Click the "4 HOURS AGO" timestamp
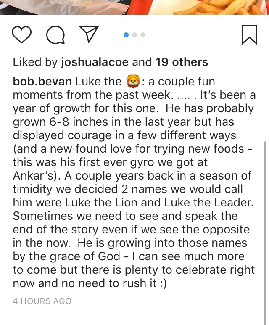 coord(42,301)
